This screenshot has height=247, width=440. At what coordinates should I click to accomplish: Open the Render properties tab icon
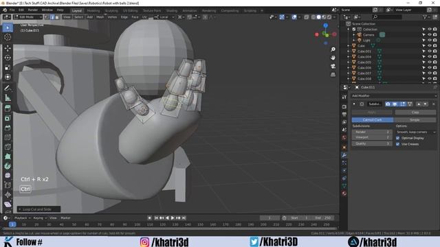[x=344, y=107]
